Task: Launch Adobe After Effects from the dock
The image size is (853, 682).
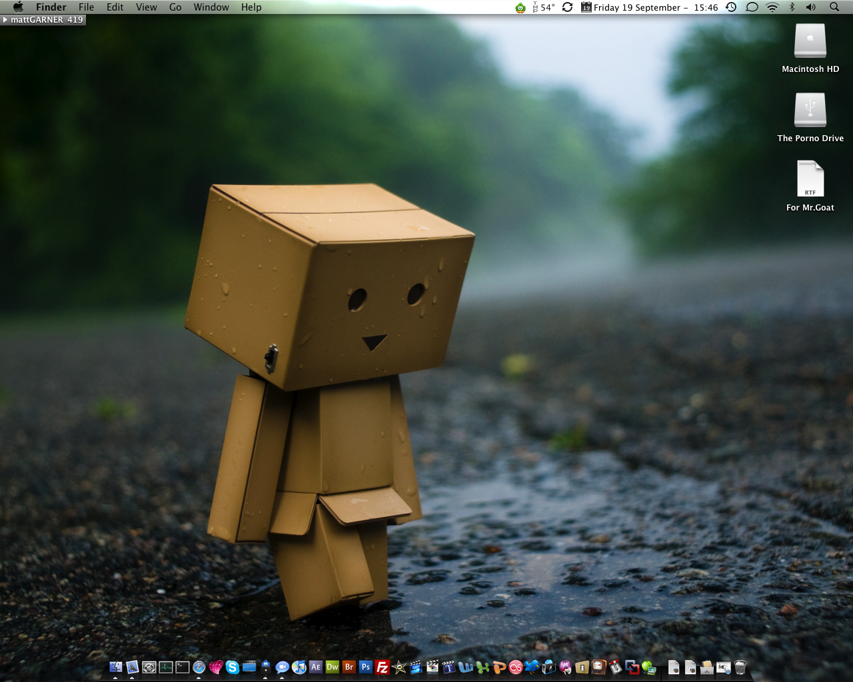Action: coord(316,667)
